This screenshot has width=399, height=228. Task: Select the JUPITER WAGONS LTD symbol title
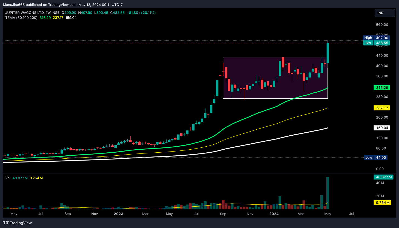24,13
